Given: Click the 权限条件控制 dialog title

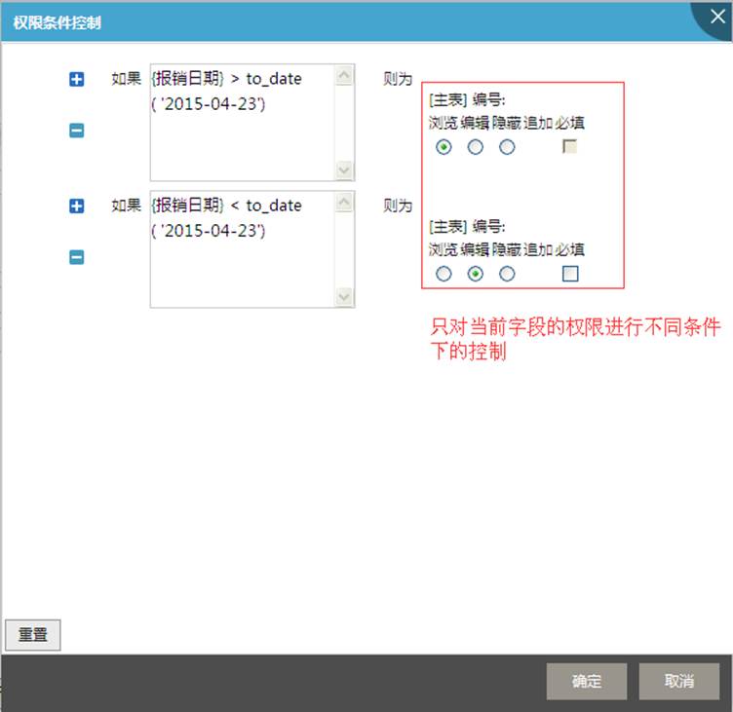Looking at the screenshot, I should 58,22.
